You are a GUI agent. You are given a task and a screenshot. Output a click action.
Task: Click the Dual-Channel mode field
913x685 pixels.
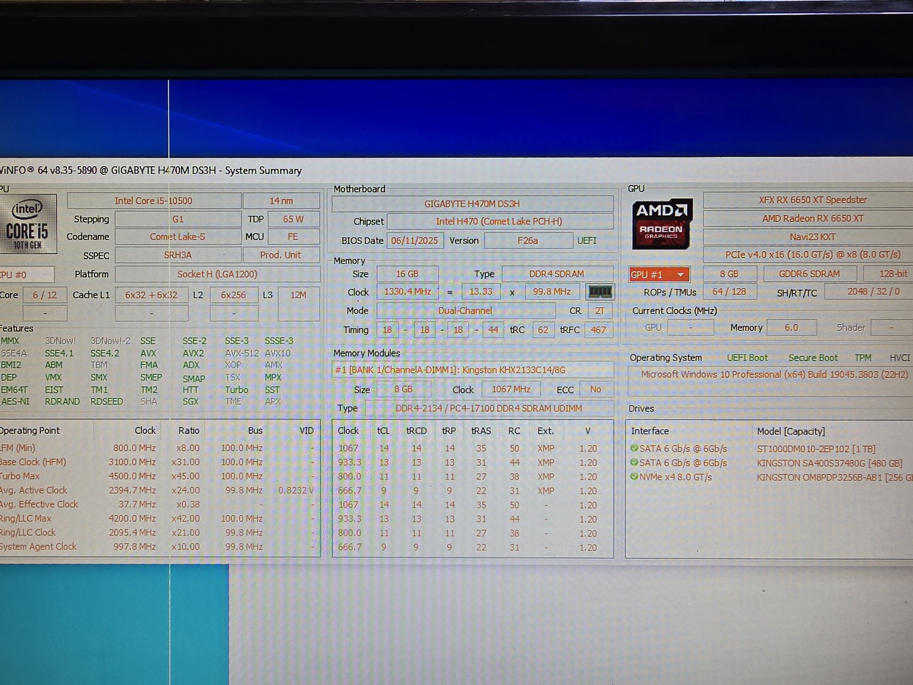click(x=465, y=311)
